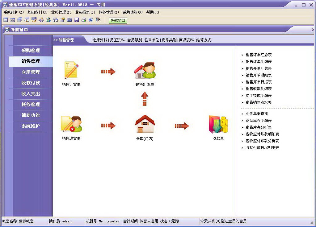This screenshot has height=227, width=316.
Task: Click status bar text 今天共有[0]位过生日的会员
Action: [223, 221]
